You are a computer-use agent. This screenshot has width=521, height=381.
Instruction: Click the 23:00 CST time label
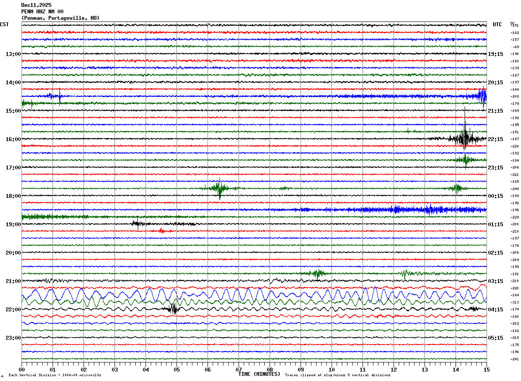pos(13,338)
